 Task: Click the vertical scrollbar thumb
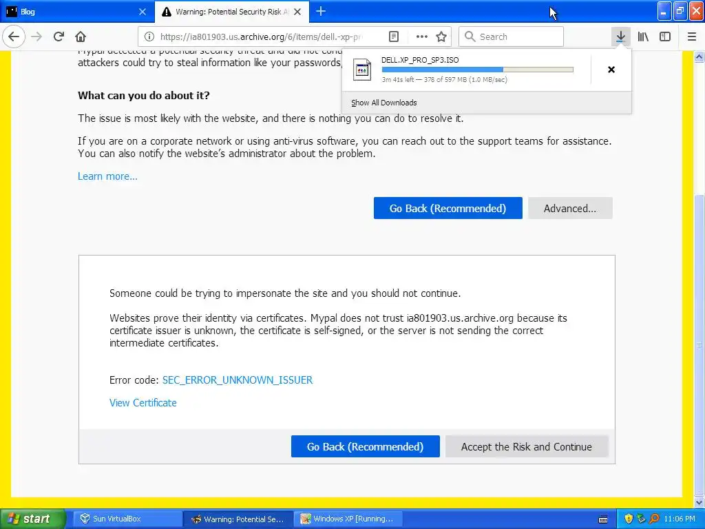click(x=699, y=345)
